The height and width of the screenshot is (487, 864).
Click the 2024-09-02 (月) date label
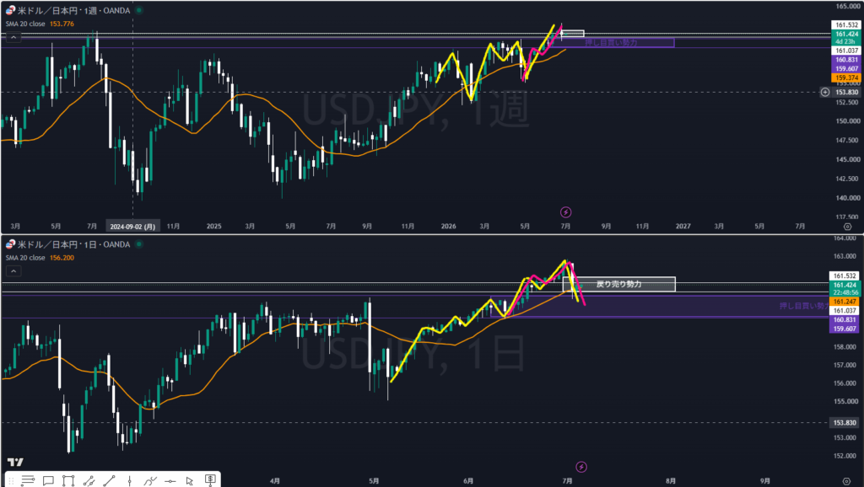tap(132, 226)
